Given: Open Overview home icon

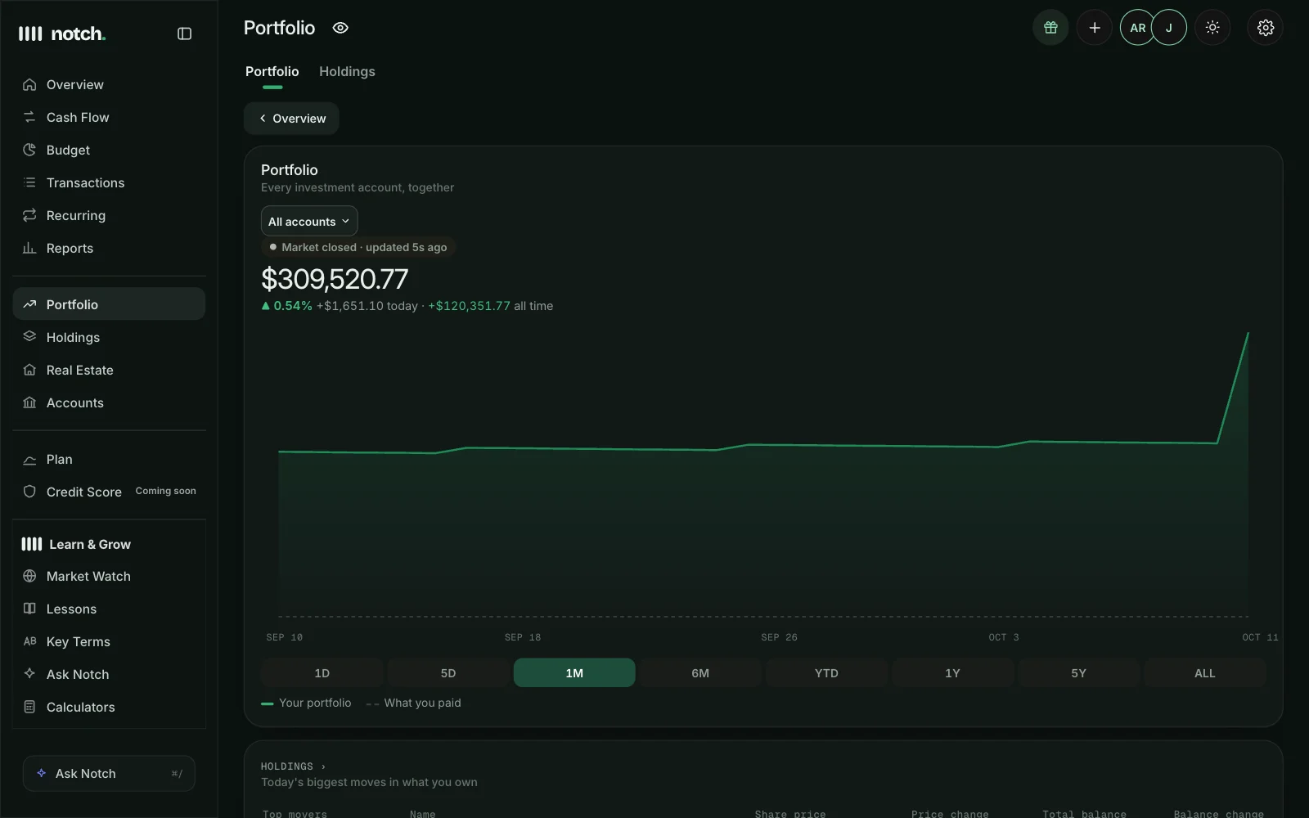Looking at the screenshot, I should pos(29,84).
